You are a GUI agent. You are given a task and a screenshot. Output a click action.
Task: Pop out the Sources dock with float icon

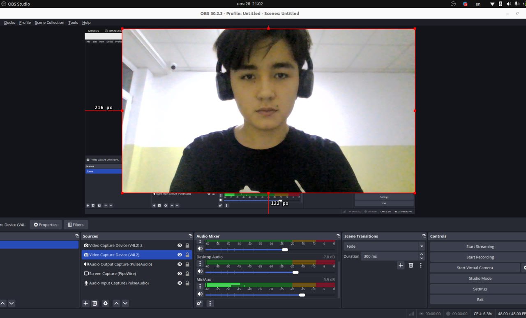pos(190,236)
